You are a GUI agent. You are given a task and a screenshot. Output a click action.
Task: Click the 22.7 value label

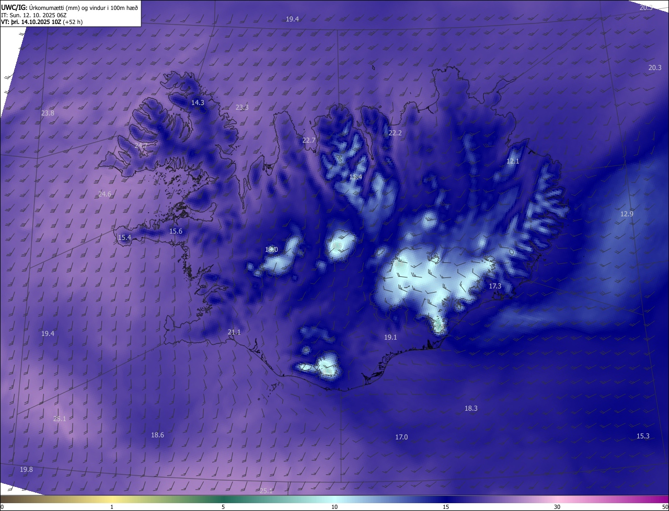click(x=309, y=141)
